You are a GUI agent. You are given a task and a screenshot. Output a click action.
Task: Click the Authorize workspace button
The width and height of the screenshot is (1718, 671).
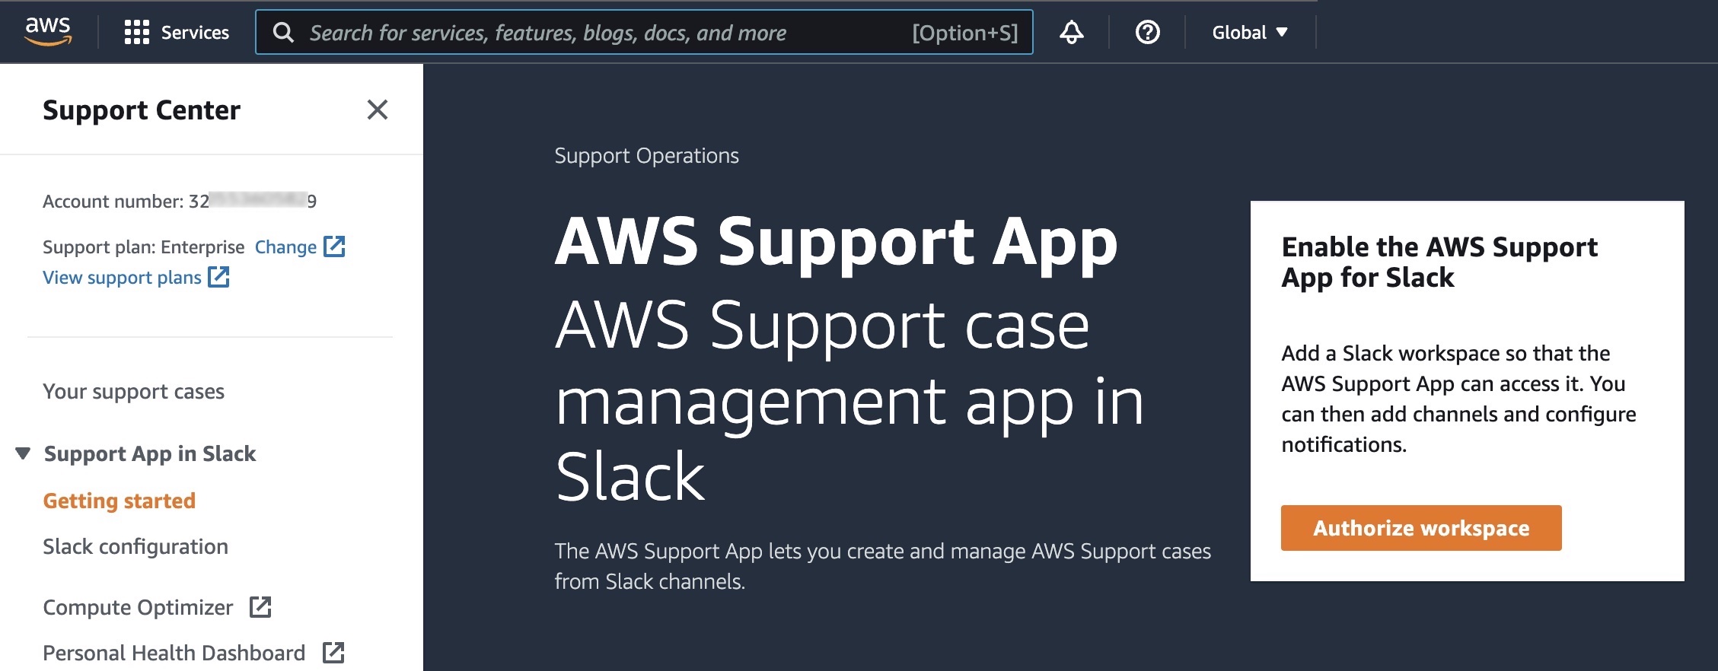(x=1421, y=528)
